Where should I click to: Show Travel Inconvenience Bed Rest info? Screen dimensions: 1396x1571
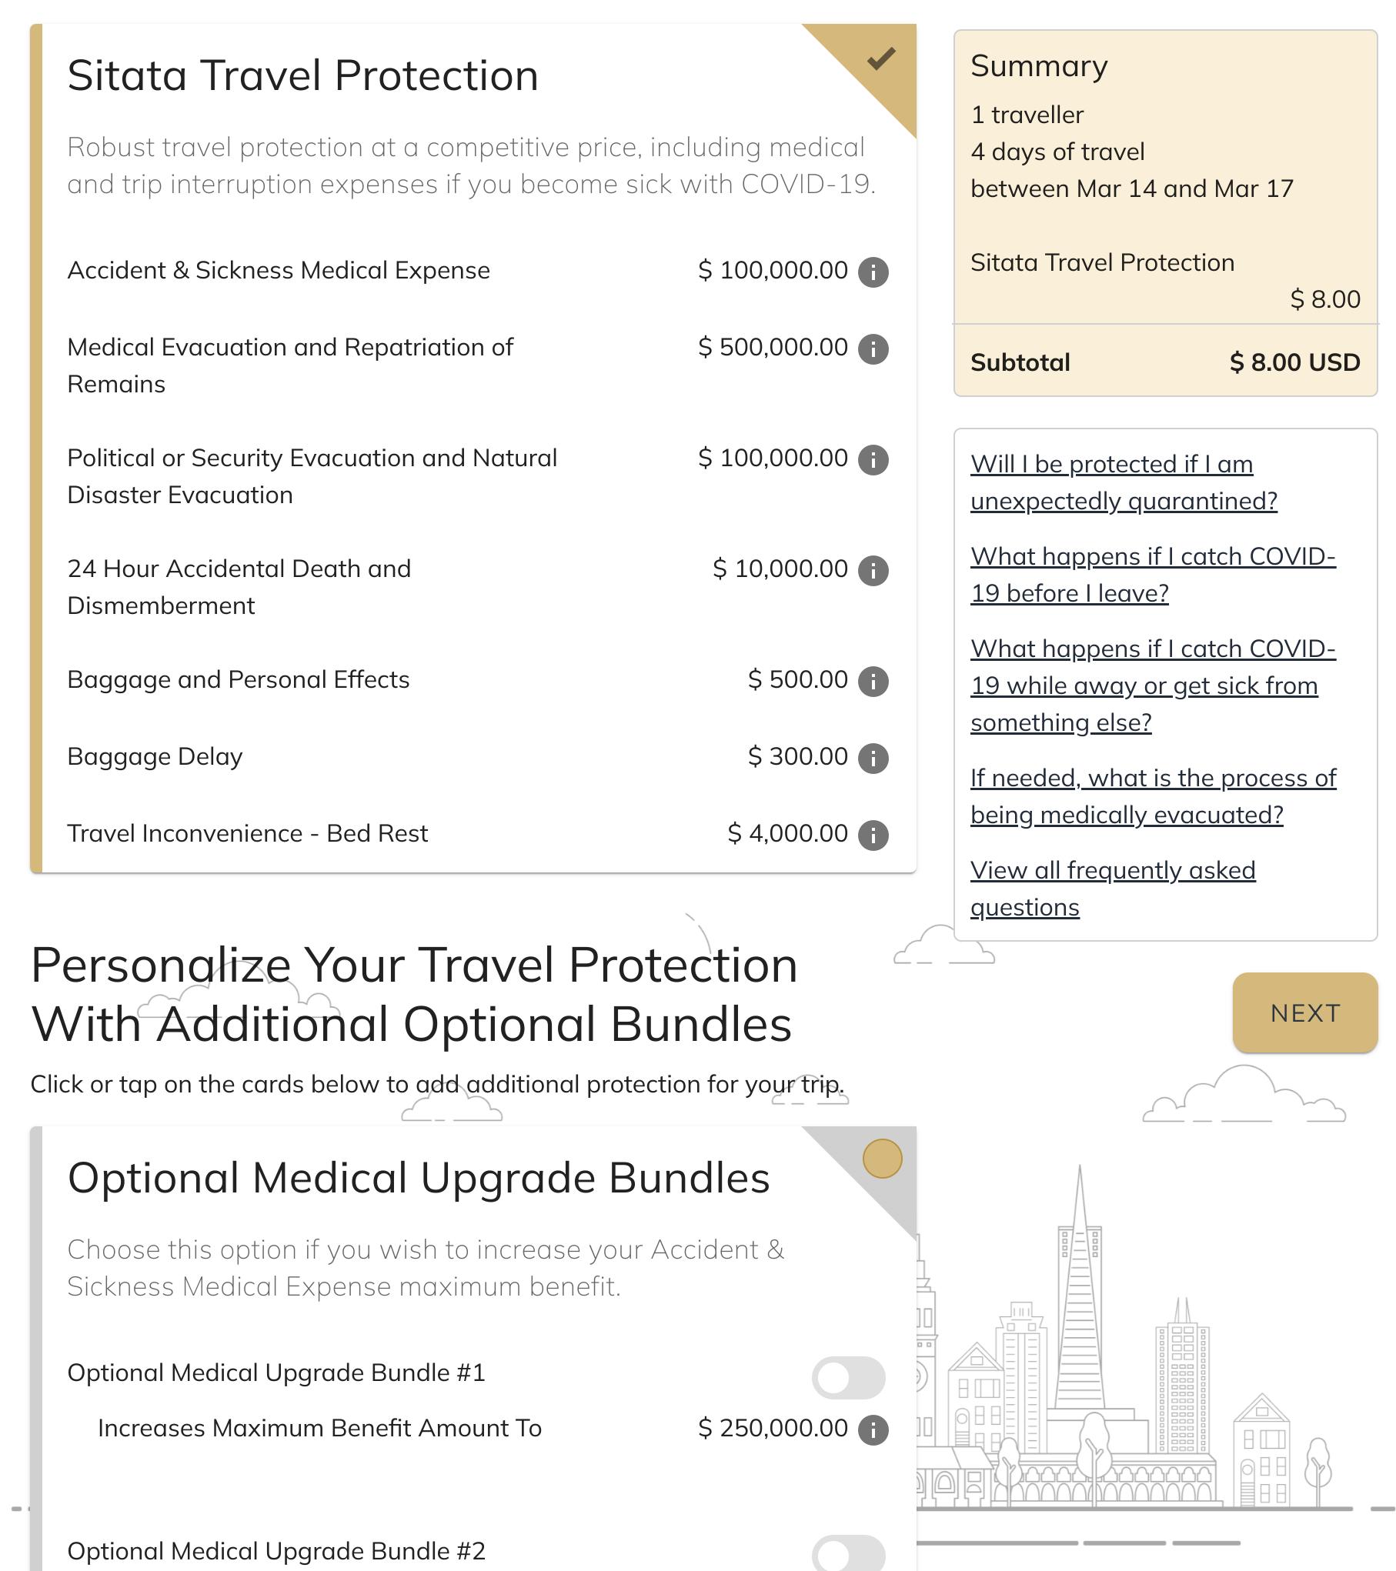tap(873, 835)
